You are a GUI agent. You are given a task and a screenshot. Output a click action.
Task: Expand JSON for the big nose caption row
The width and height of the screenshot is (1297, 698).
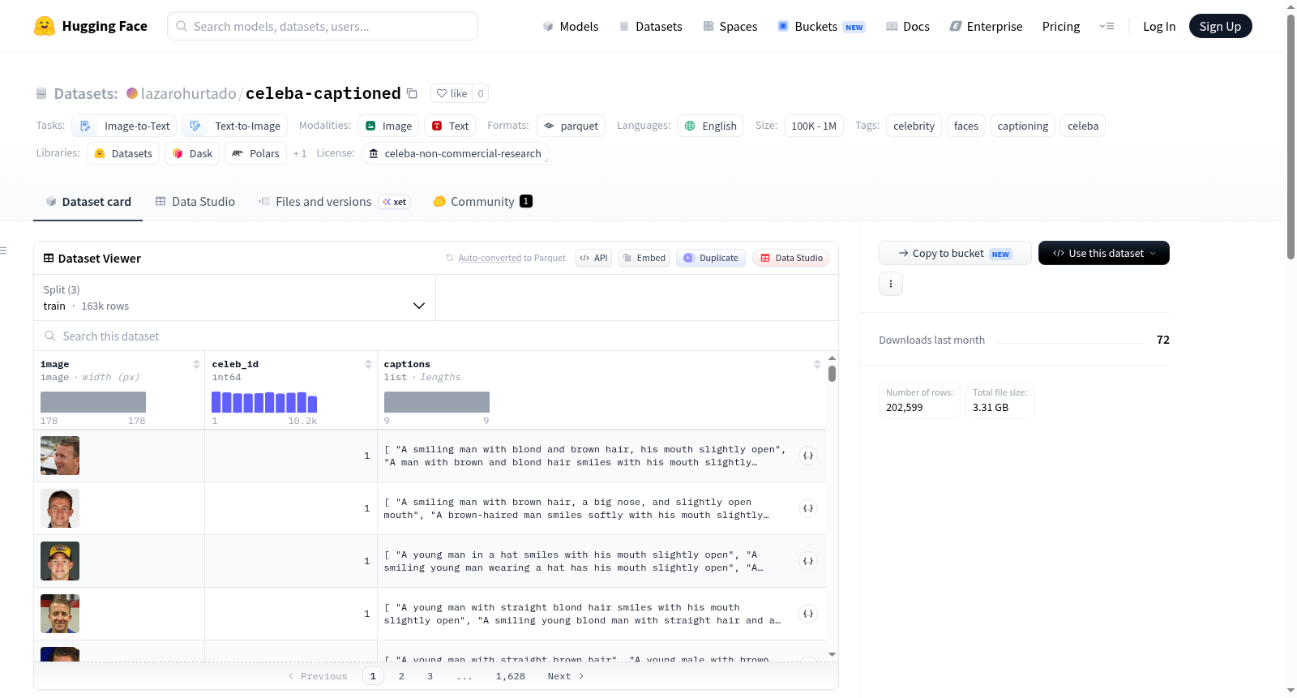pos(808,508)
